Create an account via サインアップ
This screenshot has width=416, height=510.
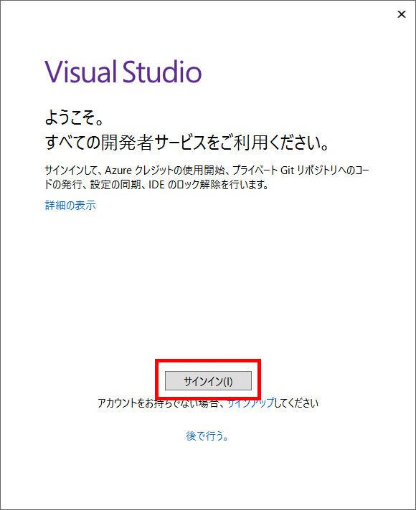point(250,403)
